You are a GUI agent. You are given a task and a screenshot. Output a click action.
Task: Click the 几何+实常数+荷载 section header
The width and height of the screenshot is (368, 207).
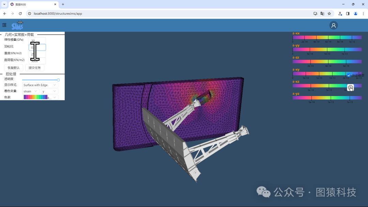point(19,35)
